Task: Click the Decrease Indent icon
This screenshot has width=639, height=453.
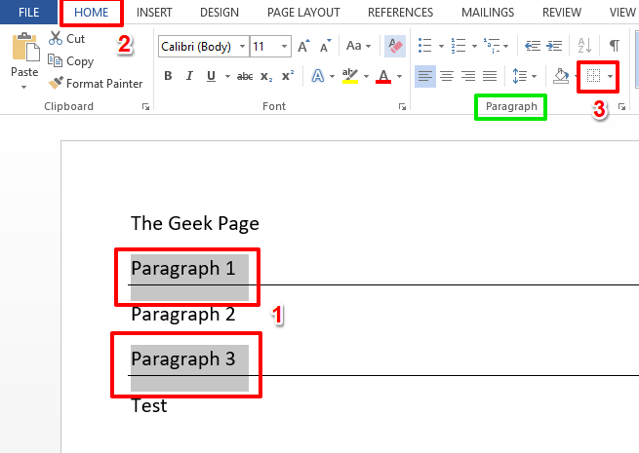Action: (x=533, y=46)
